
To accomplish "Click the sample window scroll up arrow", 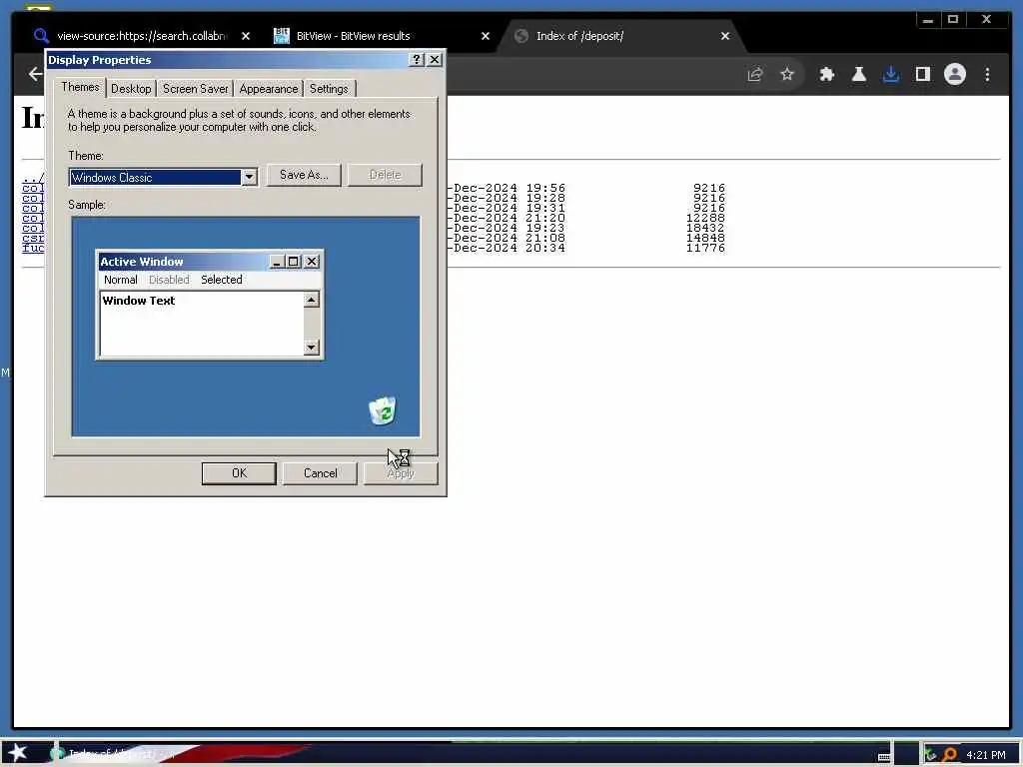I will coord(312,300).
